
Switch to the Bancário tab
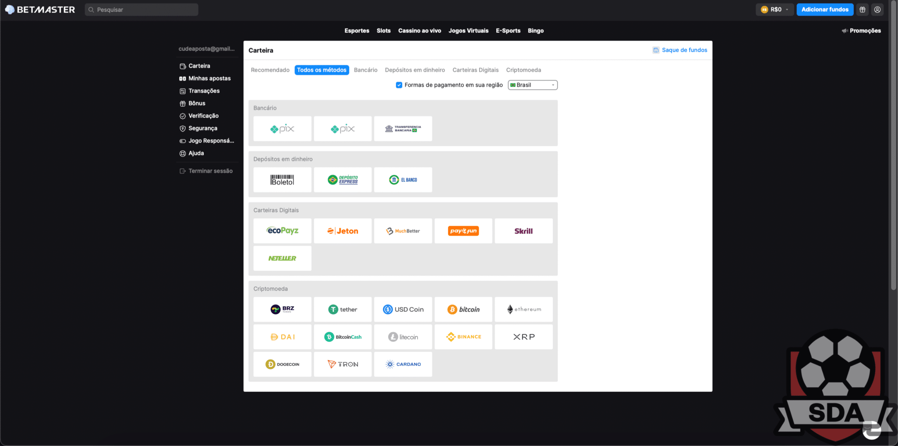(366, 70)
